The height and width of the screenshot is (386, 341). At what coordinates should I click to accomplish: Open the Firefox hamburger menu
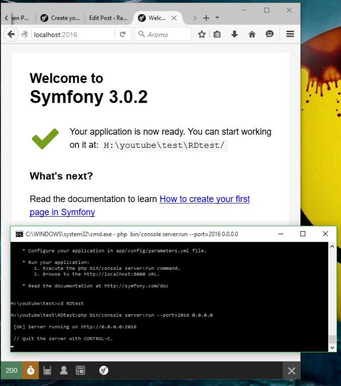point(290,34)
